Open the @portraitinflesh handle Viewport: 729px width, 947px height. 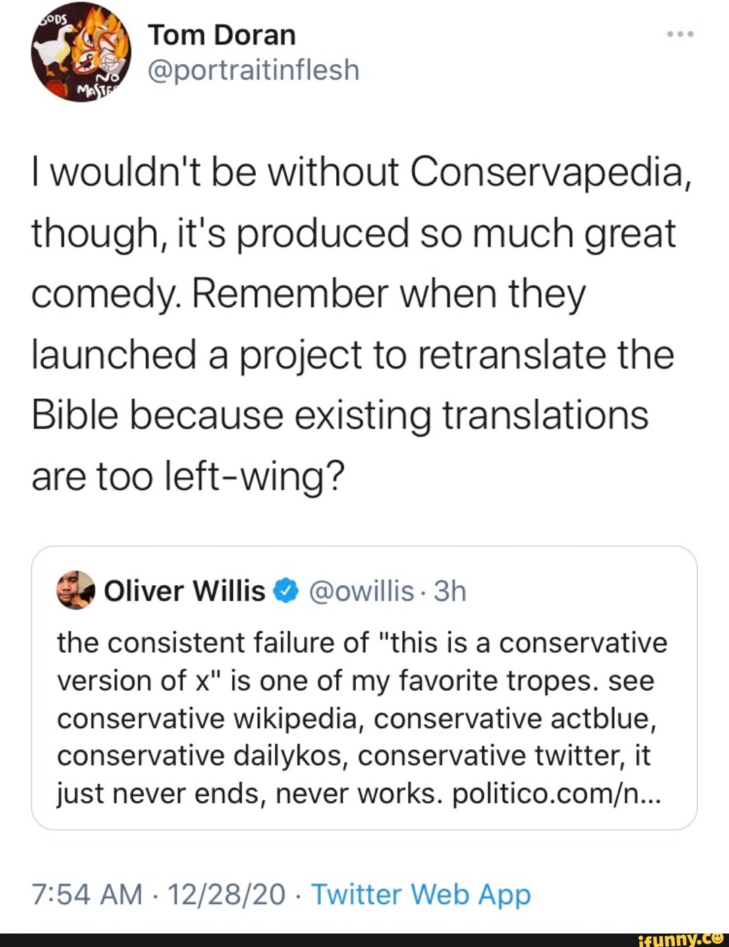coord(253,70)
